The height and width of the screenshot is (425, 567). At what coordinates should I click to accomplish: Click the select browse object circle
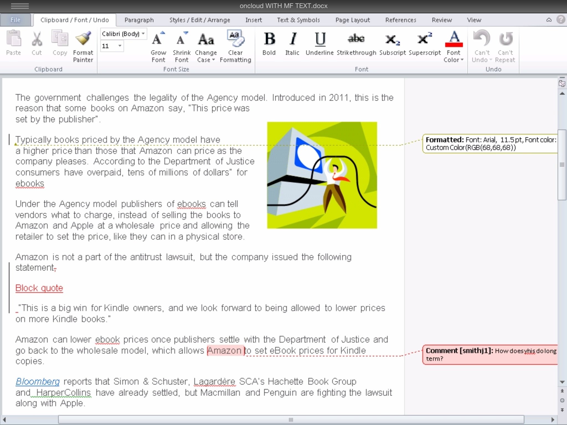click(x=562, y=400)
